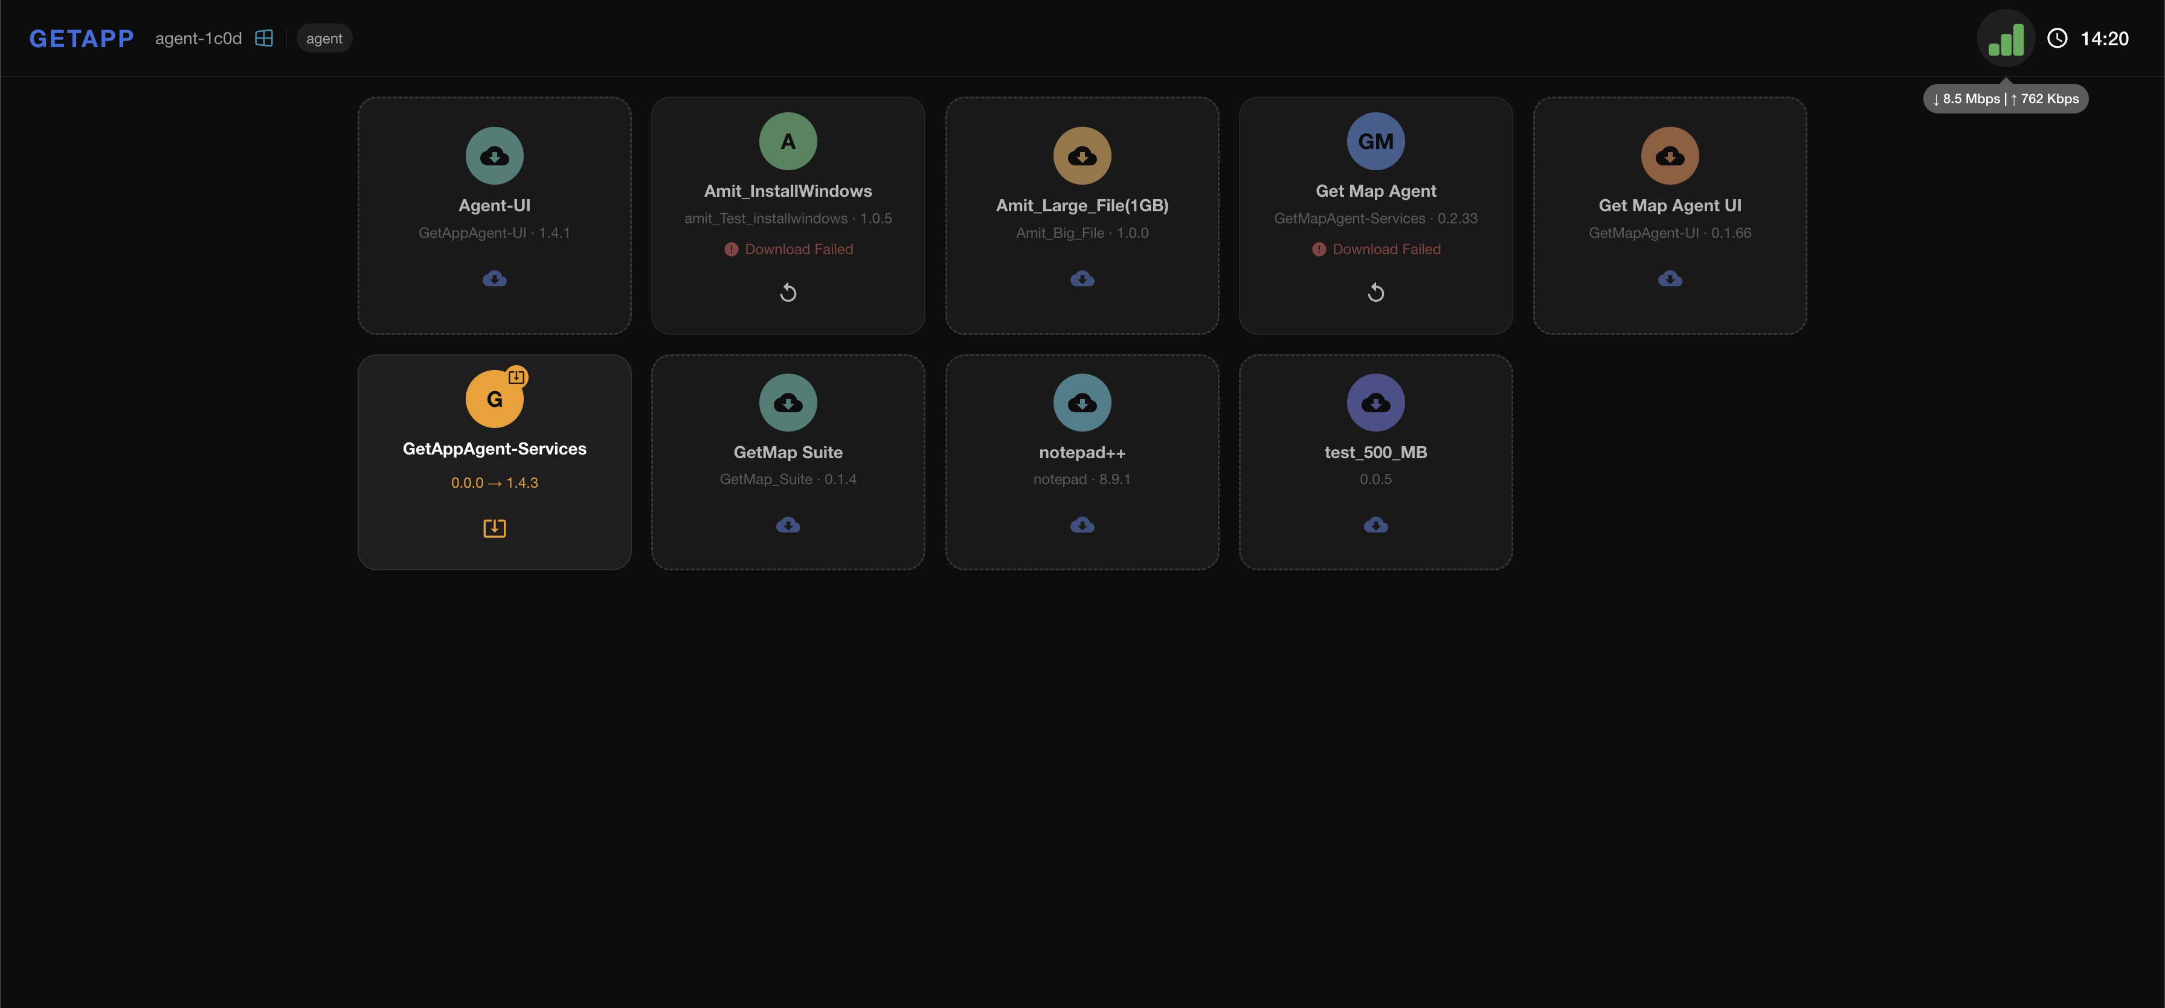Screen dimensions: 2165x1008
Task: Click the update badge on the G avatar
Action: click(x=516, y=377)
